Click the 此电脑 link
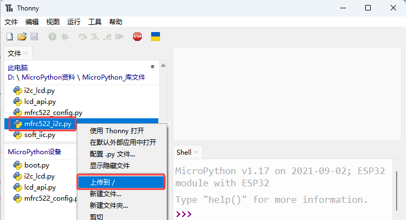Viewport: 406px width, 220px height. (18, 68)
